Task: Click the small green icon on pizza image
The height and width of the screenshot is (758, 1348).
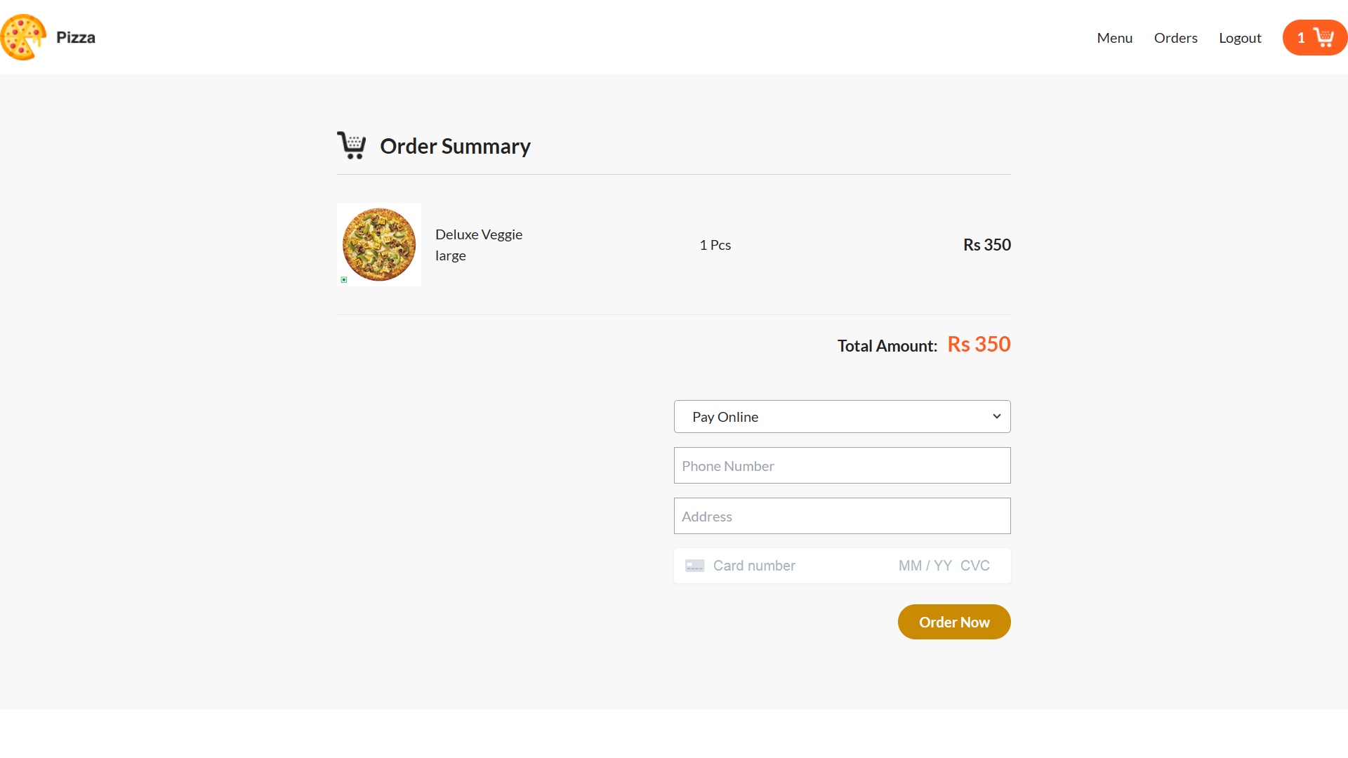Action: [344, 279]
